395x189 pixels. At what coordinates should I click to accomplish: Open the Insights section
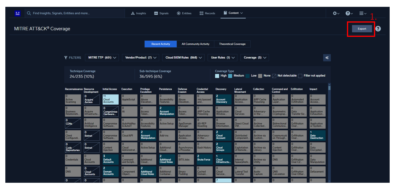pyautogui.click(x=138, y=13)
